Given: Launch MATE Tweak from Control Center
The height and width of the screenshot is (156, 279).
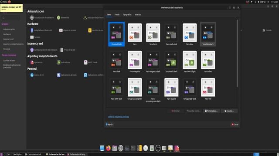Looking at the screenshot, I should click(91, 62).
